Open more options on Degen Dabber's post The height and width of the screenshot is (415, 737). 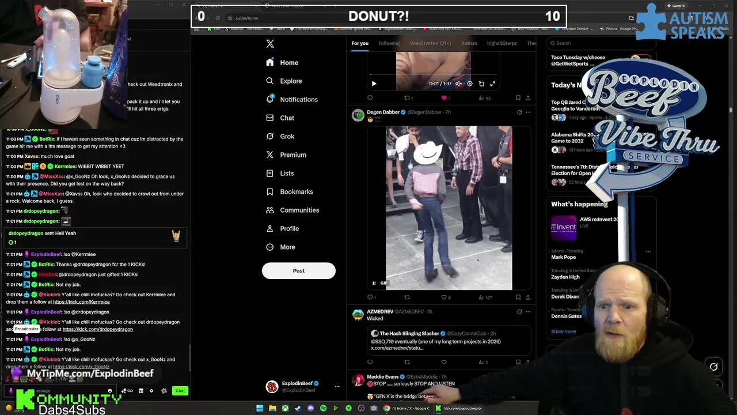(528, 112)
